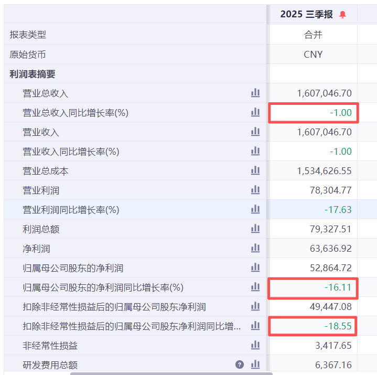377x375 pixels.
Task: Show chart for 营业利润 row
Action: point(255,190)
